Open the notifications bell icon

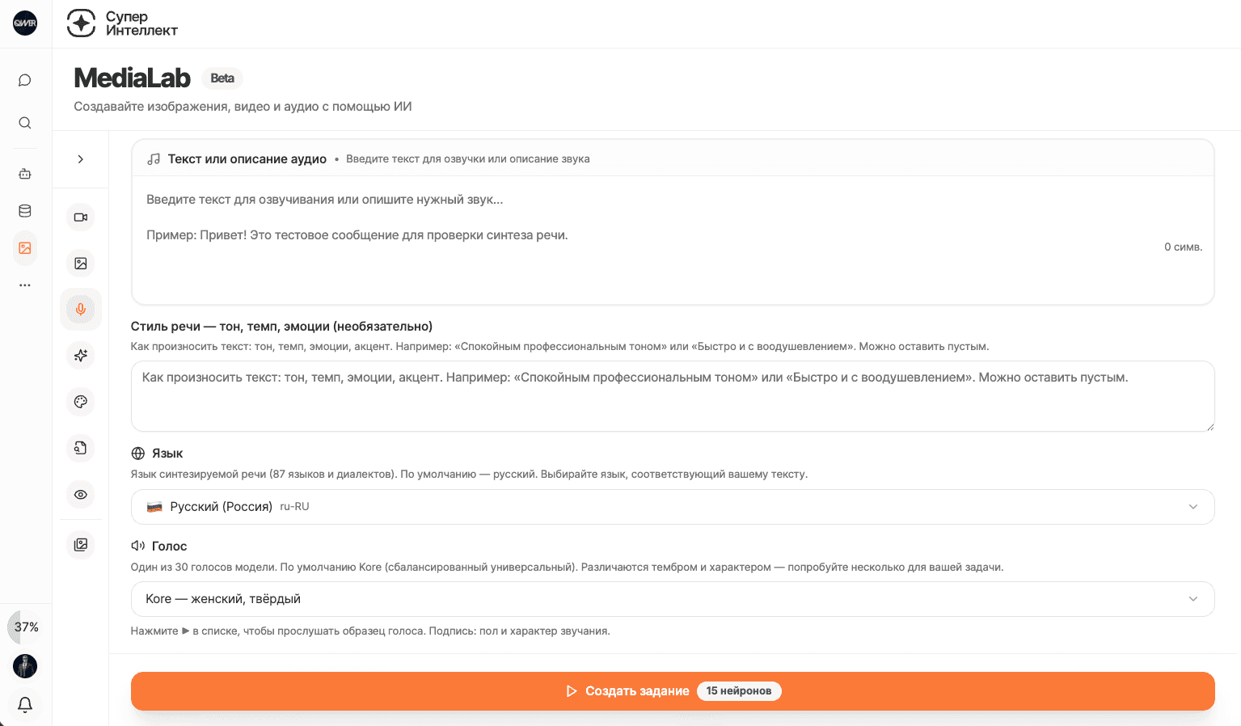tap(25, 704)
